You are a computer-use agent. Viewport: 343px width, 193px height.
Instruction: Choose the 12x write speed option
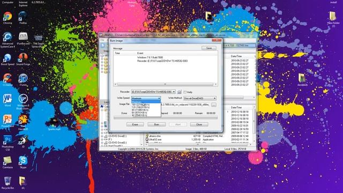(x=146, y=107)
